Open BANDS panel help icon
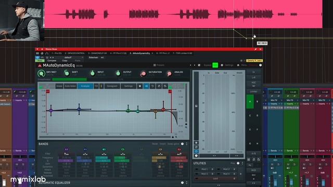 182,144
